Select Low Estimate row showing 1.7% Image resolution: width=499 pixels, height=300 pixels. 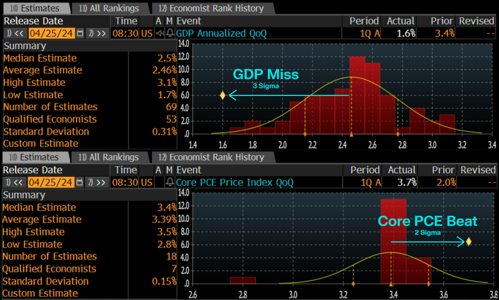(x=90, y=95)
